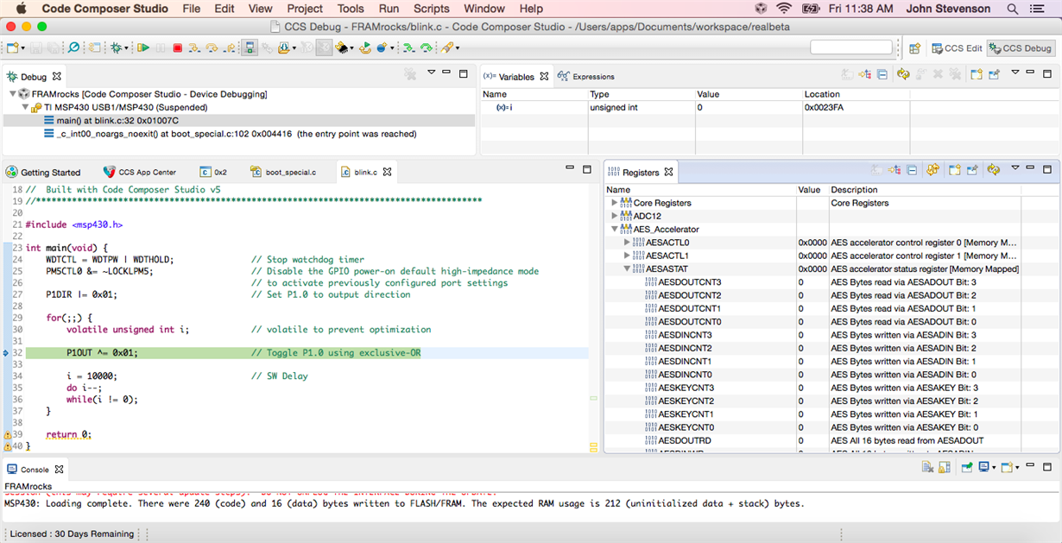This screenshot has height=543, width=1062.
Task: Click the 0x2 editor tab
Action: click(x=213, y=173)
